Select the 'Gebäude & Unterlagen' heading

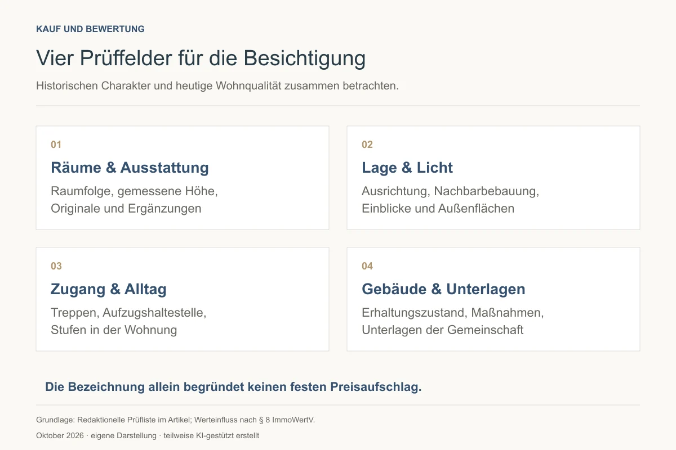pos(443,289)
